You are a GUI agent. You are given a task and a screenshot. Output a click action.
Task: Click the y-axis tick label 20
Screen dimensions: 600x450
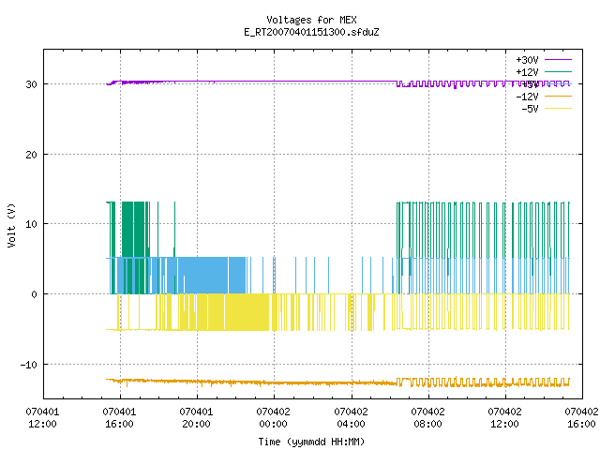(x=31, y=155)
